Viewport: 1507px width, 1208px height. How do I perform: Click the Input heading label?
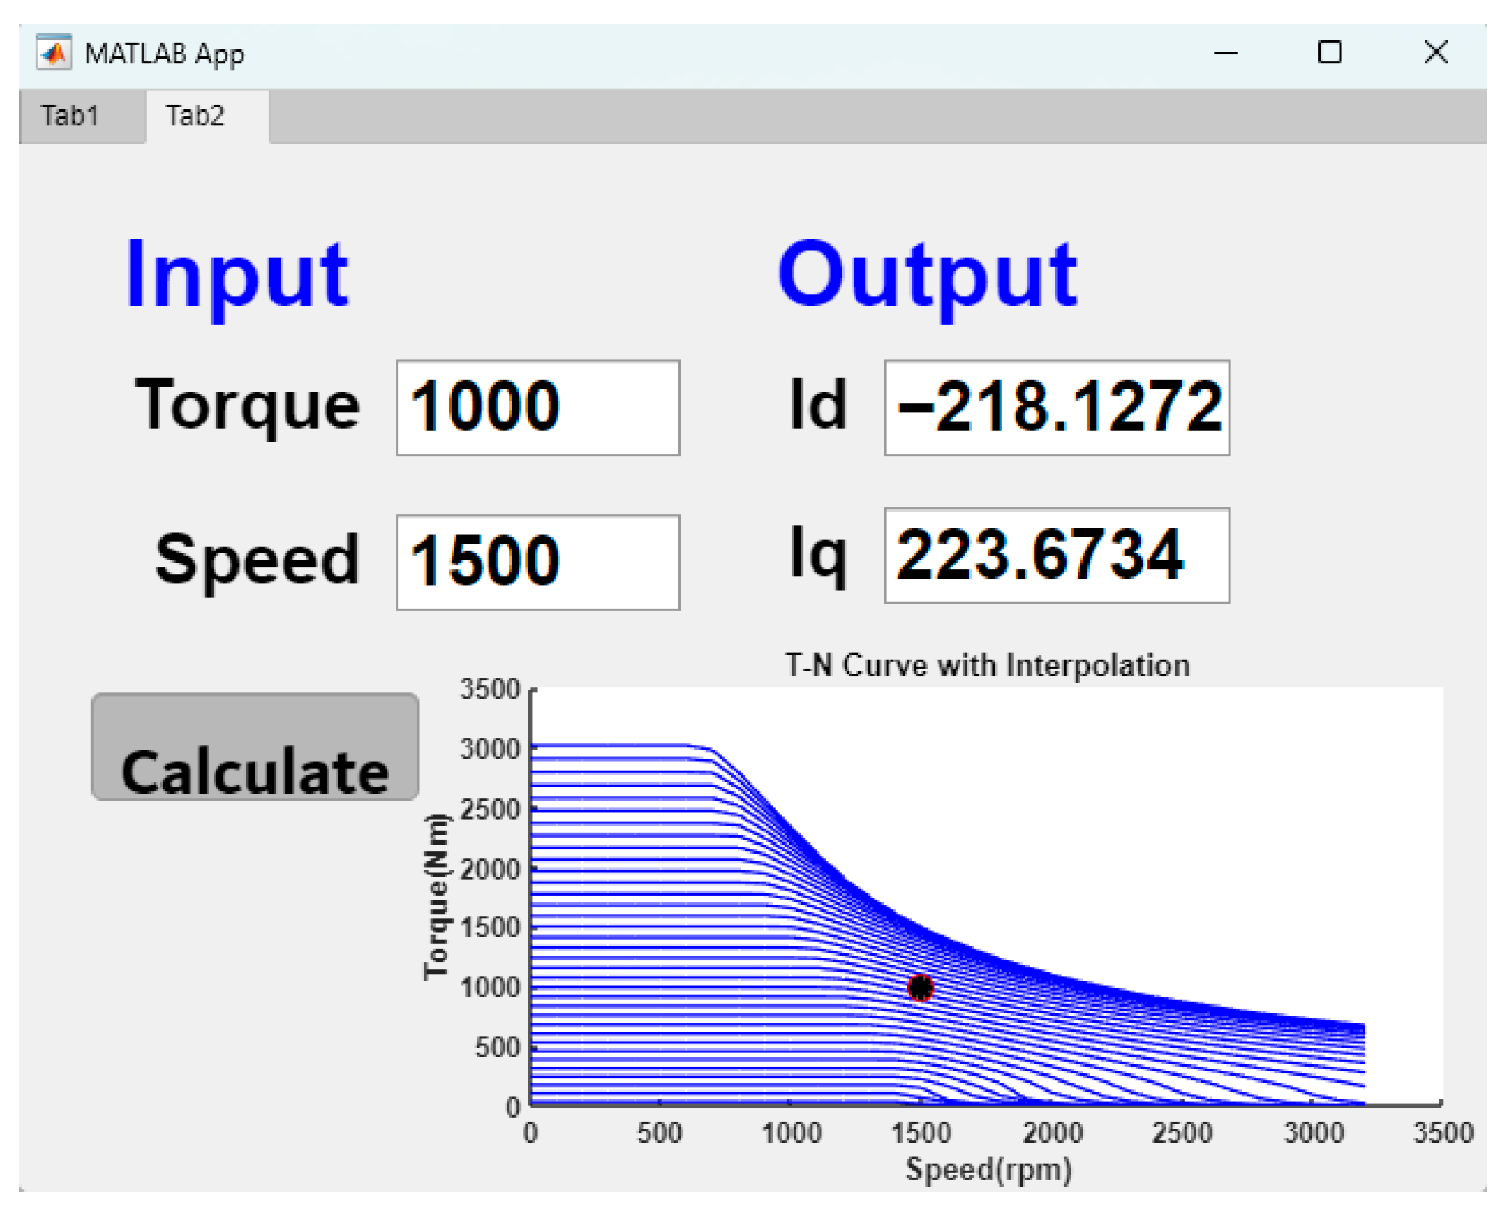pyautogui.click(x=237, y=275)
